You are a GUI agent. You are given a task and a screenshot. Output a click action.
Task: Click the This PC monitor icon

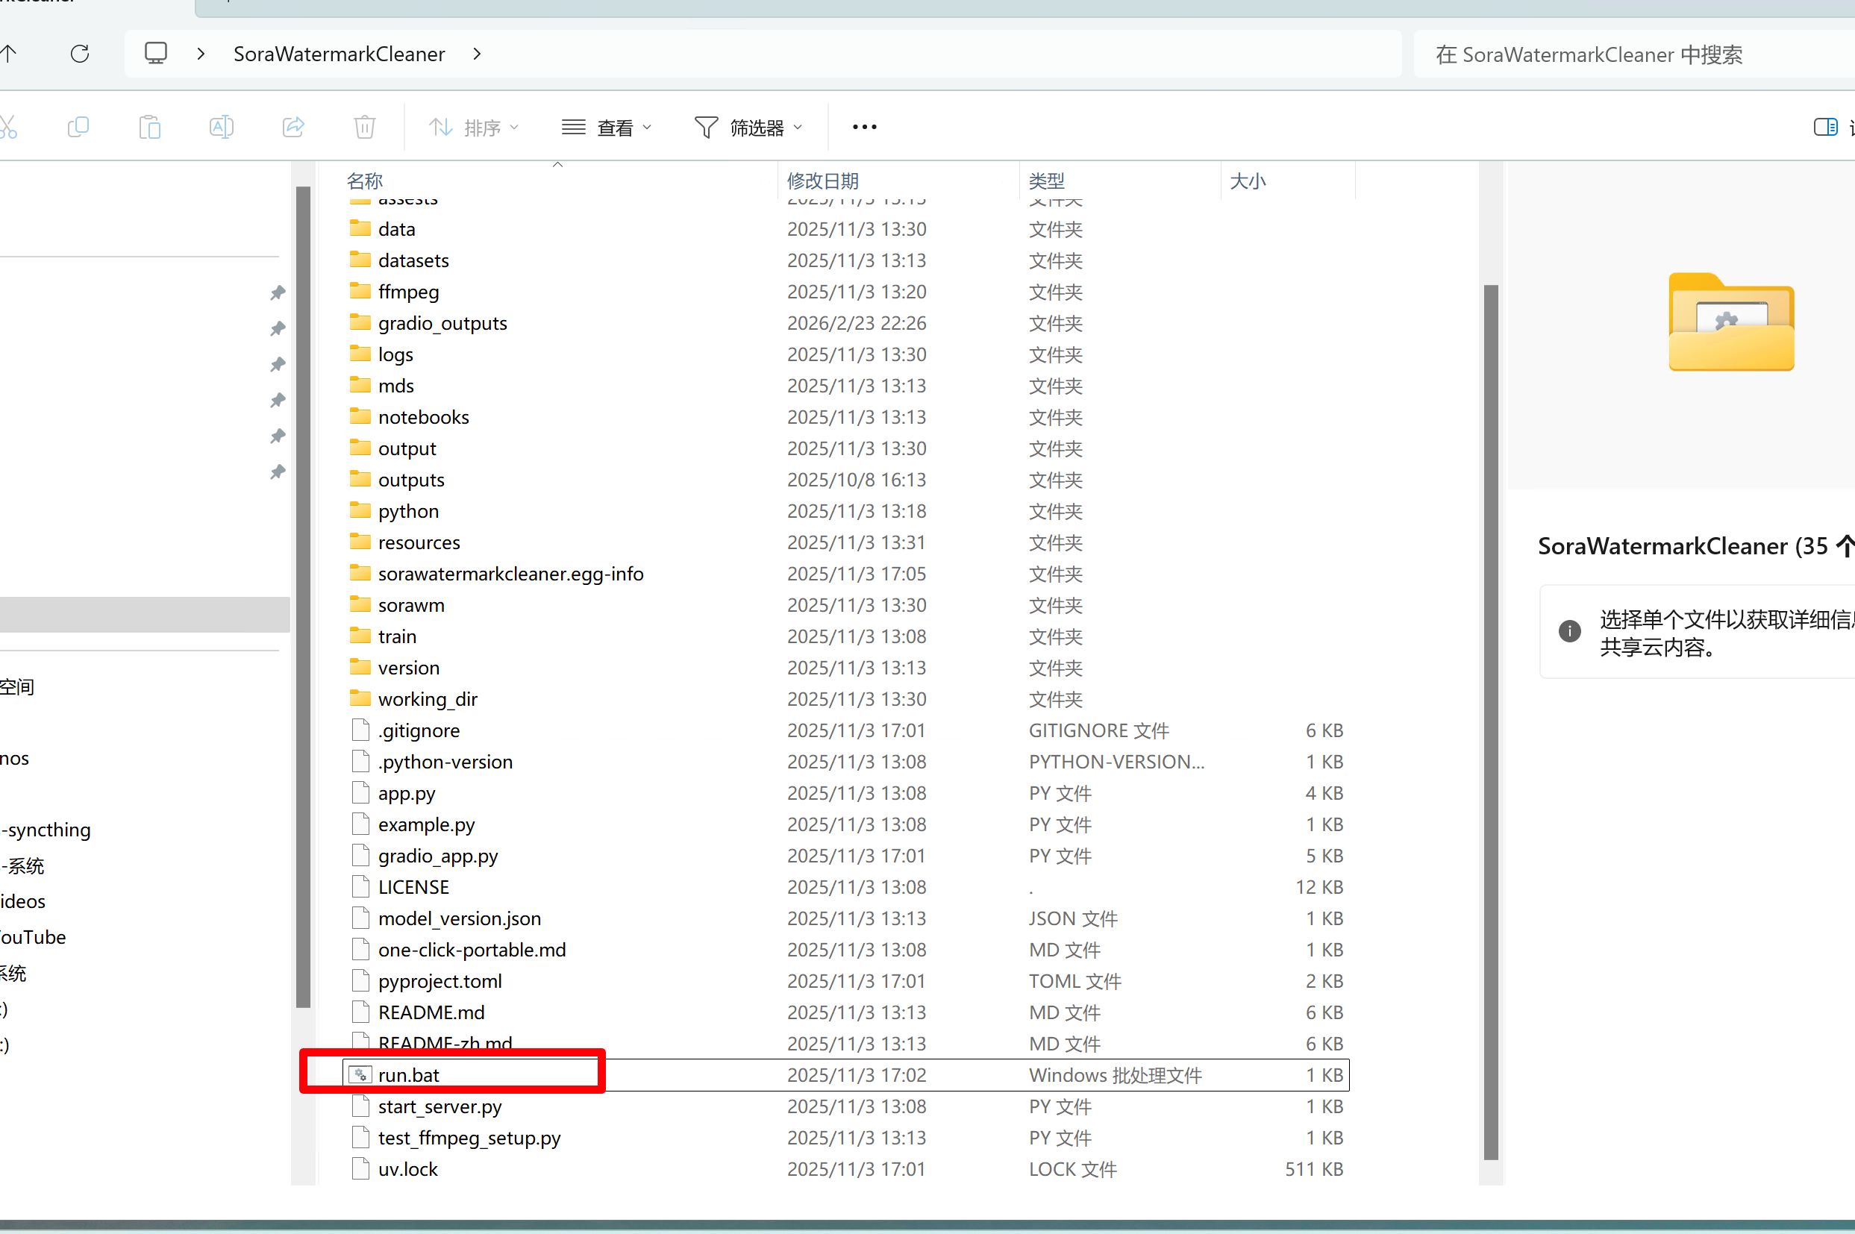pyautogui.click(x=156, y=54)
